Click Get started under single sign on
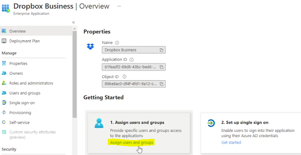 (x=231, y=142)
